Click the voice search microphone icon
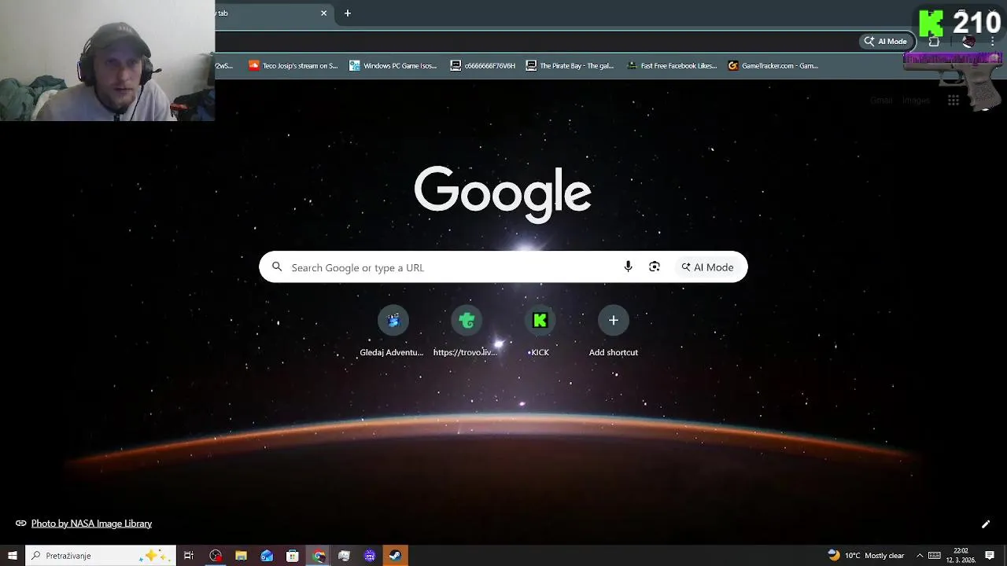This screenshot has width=1007, height=566. click(x=628, y=267)
